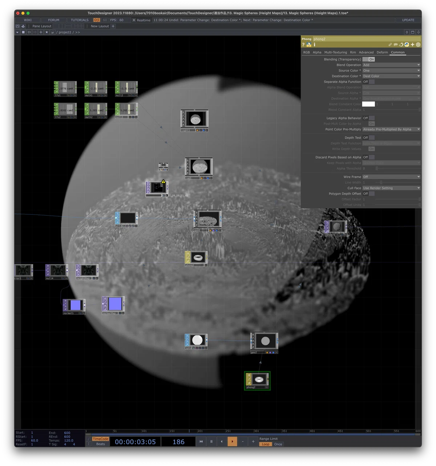Click the down arrow icon at network top right
Screen dimensions: 436x466
419,32
